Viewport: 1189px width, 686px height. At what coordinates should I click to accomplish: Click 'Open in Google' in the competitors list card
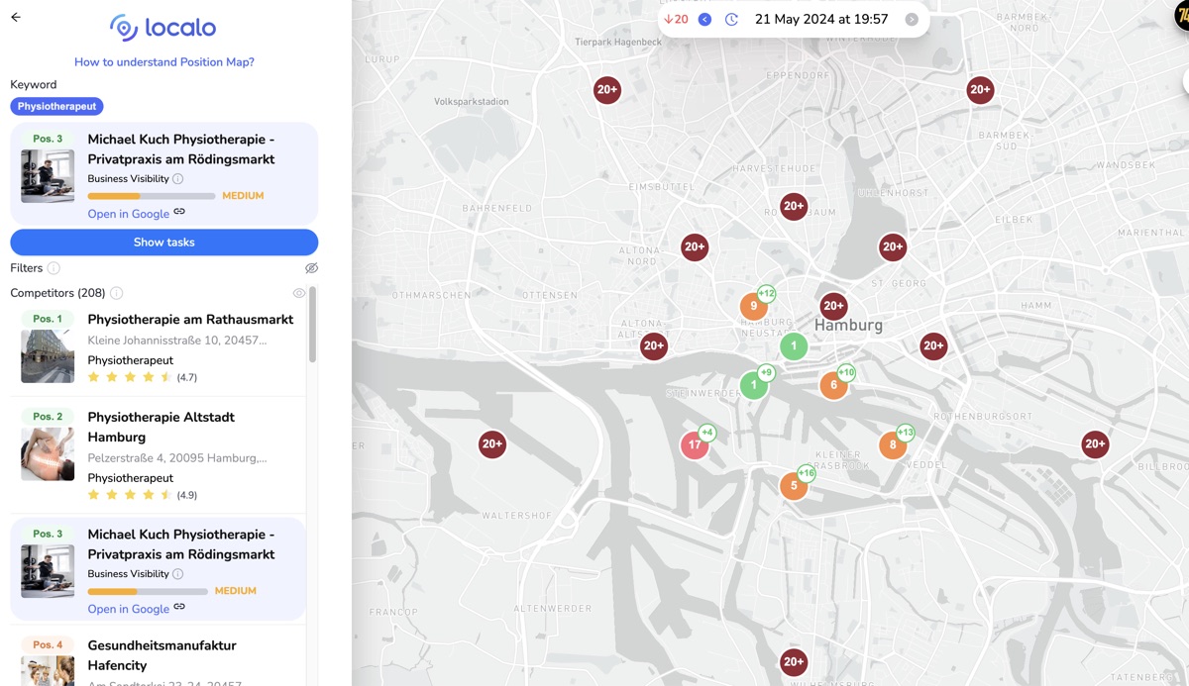click(129, 609)
